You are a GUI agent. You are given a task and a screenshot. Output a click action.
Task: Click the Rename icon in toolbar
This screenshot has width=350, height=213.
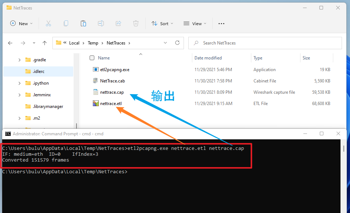(x=101, y=23)
